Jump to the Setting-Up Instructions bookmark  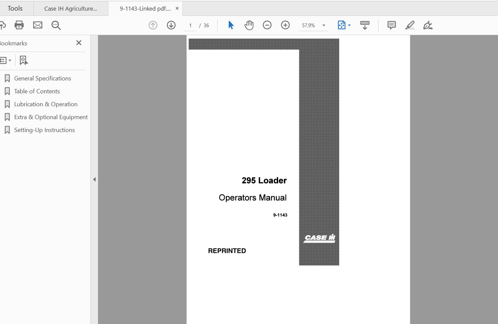pyautogui.click(x=44, y=130)
